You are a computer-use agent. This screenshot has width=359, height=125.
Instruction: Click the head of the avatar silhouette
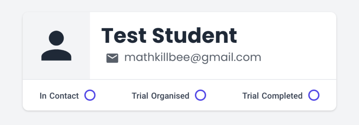coord(56,38)
